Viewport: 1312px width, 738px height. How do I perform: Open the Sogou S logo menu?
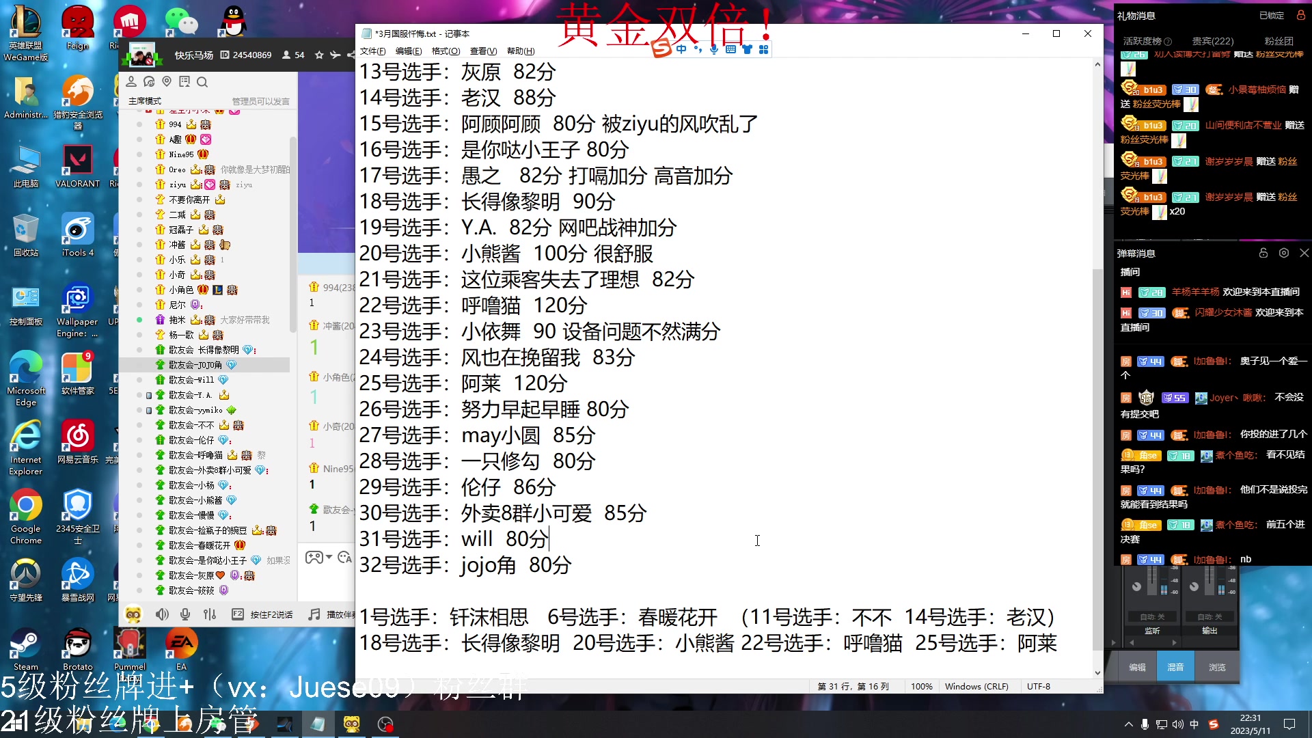click(660, 49)
